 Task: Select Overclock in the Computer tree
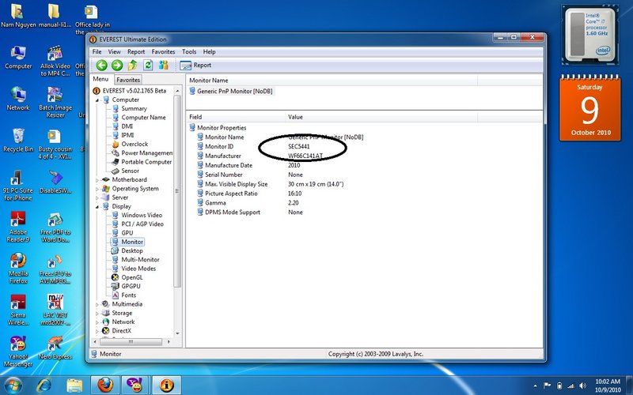[x=134, y=144]
